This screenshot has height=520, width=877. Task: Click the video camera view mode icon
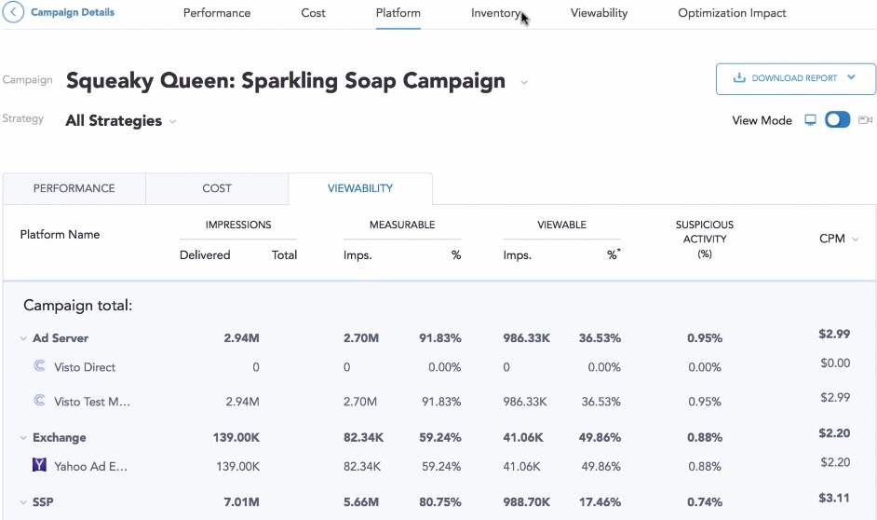click(x=865, y=120)
